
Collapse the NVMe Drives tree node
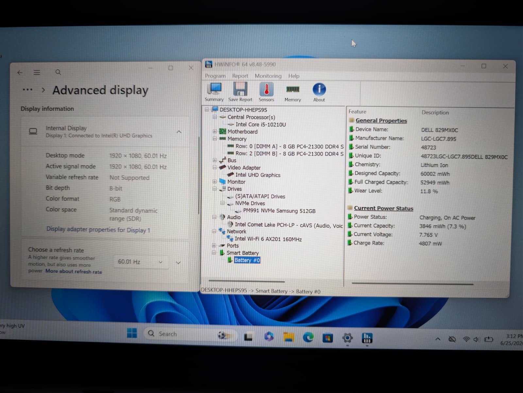(222, 203)
